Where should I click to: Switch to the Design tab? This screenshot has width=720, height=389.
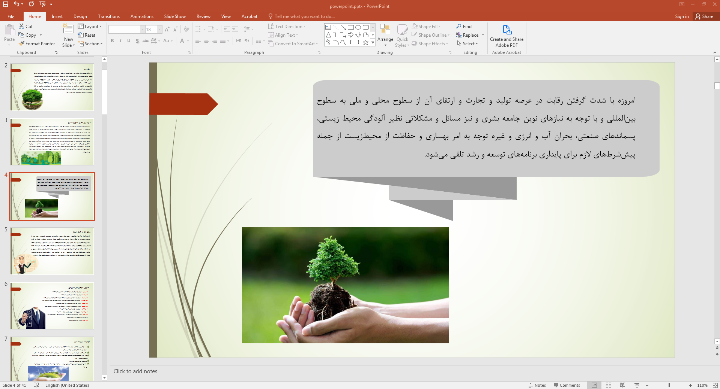click(x=80, y=16)
